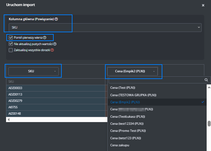Image resolution: width=211 pixels, height=151 pixels.
Task: Click help icon beside Pomiń pierwszy wiersz
Action: pyautogui.click(x=45, y=37)
